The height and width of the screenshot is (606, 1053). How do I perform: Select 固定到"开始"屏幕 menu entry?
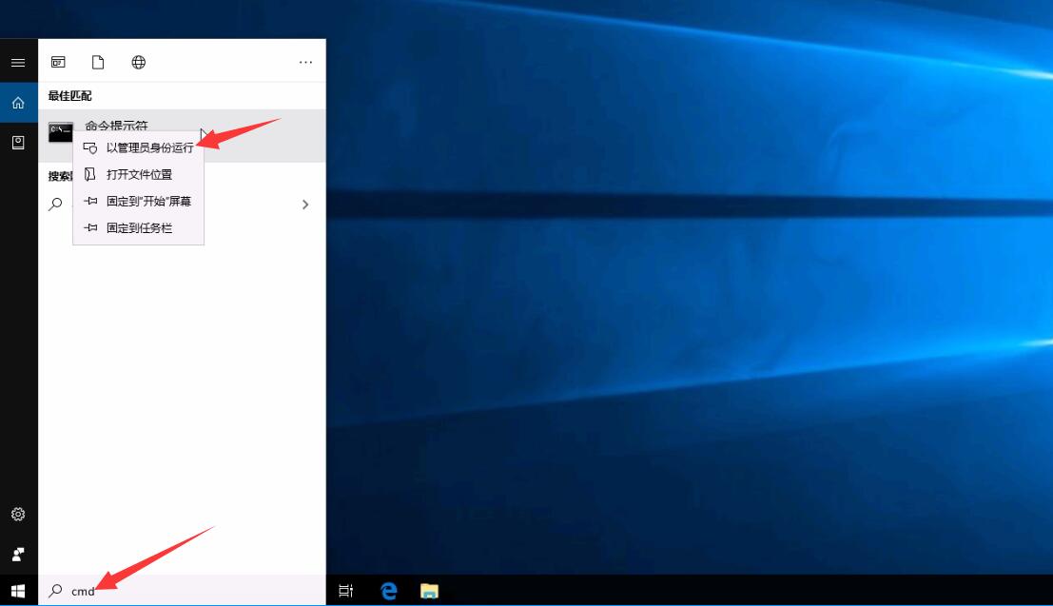click(x=138, y=202)
